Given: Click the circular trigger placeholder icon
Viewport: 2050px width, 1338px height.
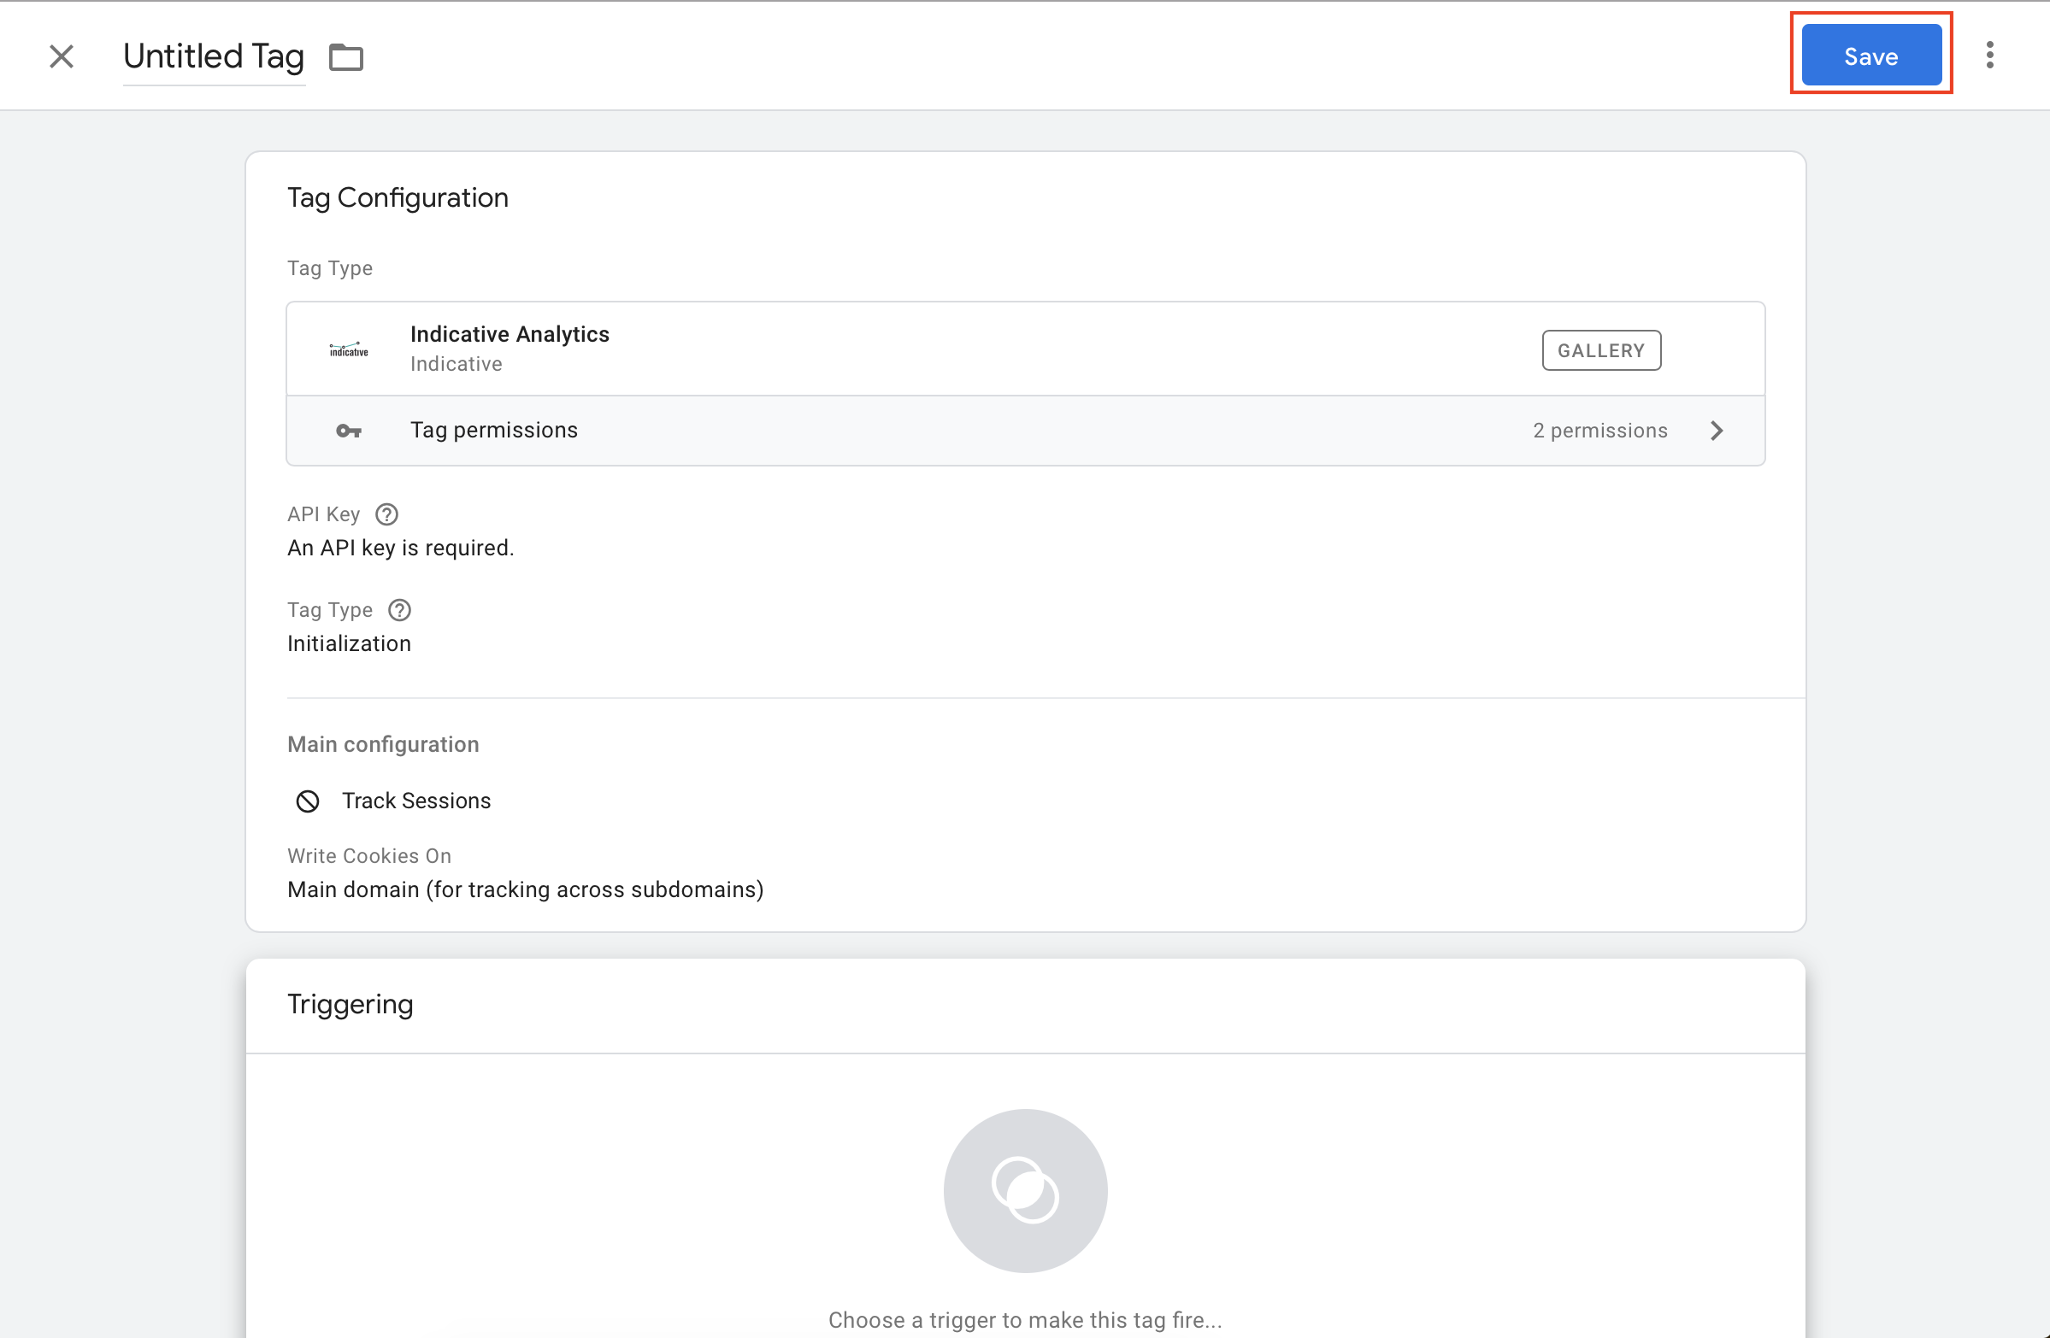Looking at the screenshot, I should (1024, 1191).
